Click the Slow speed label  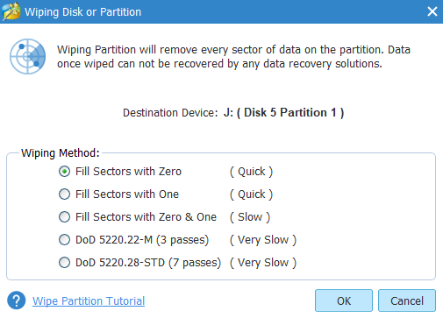(x=250, y=217)
